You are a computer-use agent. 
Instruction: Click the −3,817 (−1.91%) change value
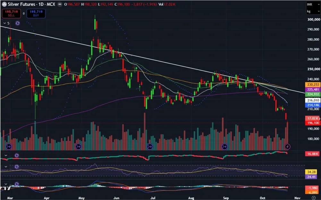tap(144, 4)
